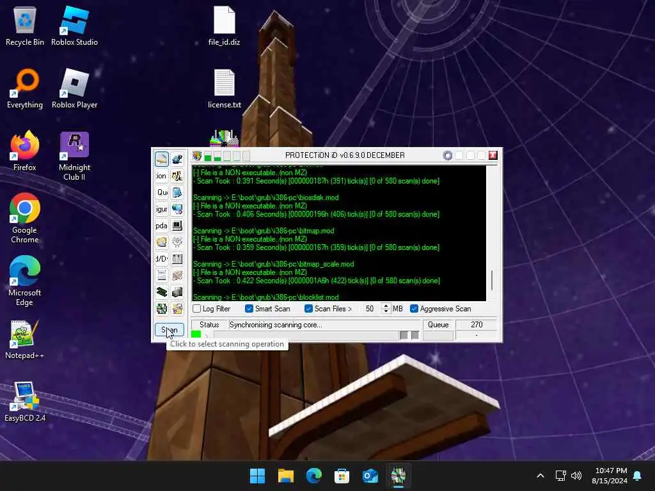Click the 'Synchronising scanning core...' status text
The image size is (655, 491).
(x=276, y=325)
